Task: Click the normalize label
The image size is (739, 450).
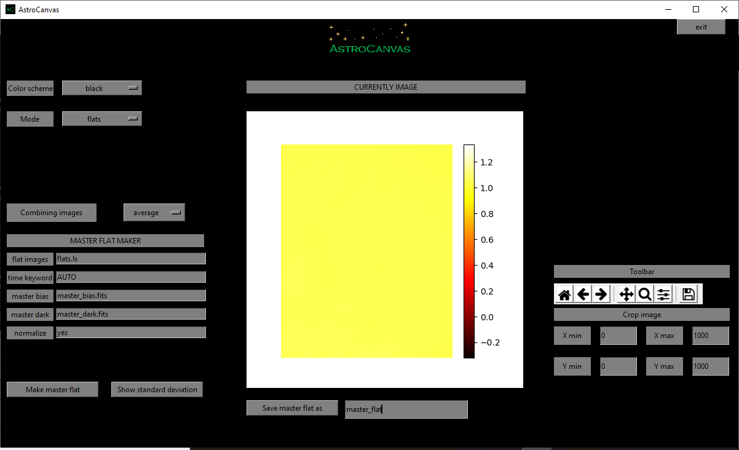Action: (x=30, y=333)
